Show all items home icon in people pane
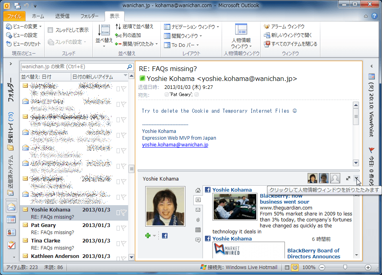Image resolution: width=382 pixels, height=275 pixels. coord(198,190)
